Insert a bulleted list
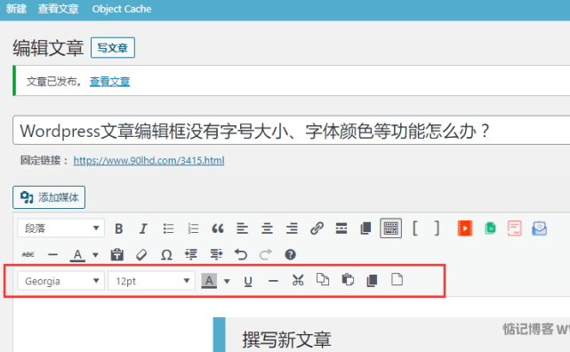Viewport: 570px width, 352px height. click(168, 228)
